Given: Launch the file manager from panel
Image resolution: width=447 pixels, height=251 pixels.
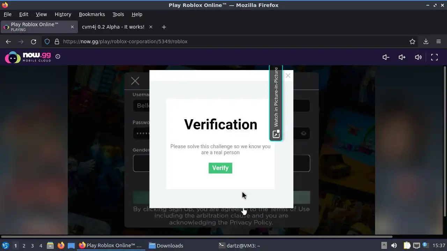Looking at the screenshot, I should (50, 245).
